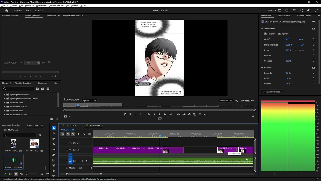Toggle lock on V2 track

click(66, 150)
